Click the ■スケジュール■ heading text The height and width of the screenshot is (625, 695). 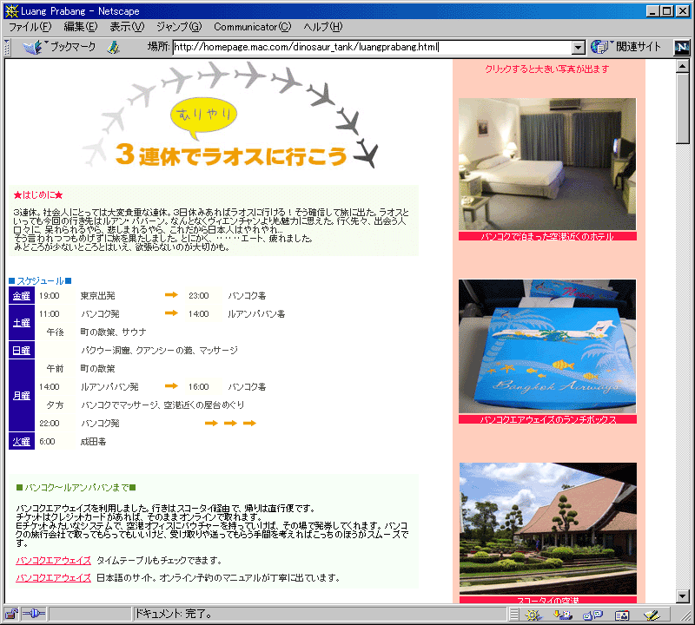click(x=40, y=281)
